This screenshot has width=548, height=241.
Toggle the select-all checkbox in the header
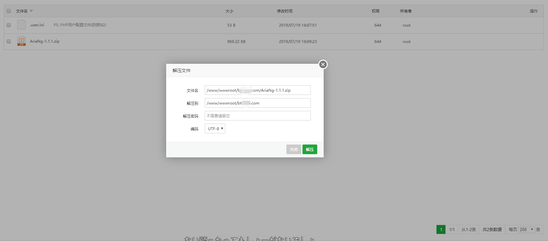pos(9,11)
